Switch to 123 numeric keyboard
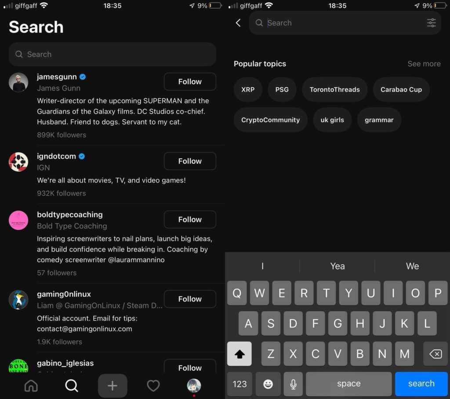 pos(240,384)
